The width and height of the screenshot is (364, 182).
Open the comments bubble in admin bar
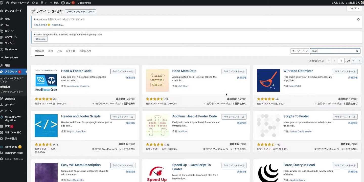42,3
